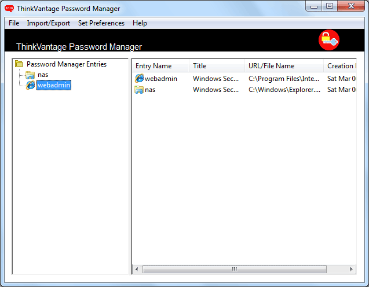Open the Set Preferences menu
369x287 pixels.
click(101, 23)
